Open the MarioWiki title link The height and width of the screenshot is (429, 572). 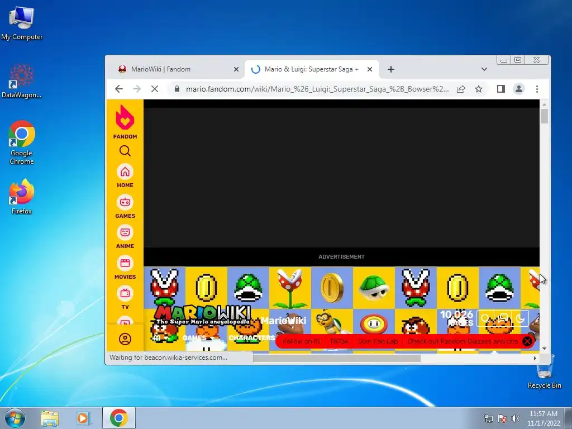(283, 321)
